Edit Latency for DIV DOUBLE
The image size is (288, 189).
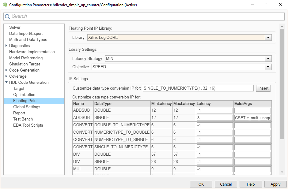pyautogui.click(x=215, y=154)
